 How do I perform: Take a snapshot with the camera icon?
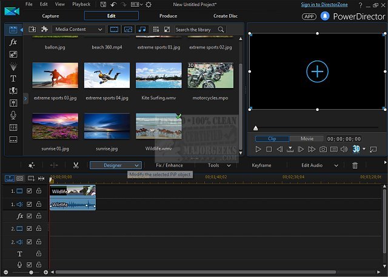click(323, 149)
